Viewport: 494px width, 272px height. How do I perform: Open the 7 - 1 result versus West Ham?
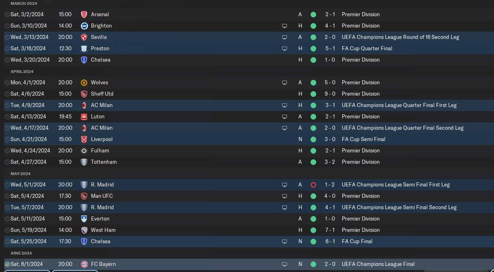(330, 230)
